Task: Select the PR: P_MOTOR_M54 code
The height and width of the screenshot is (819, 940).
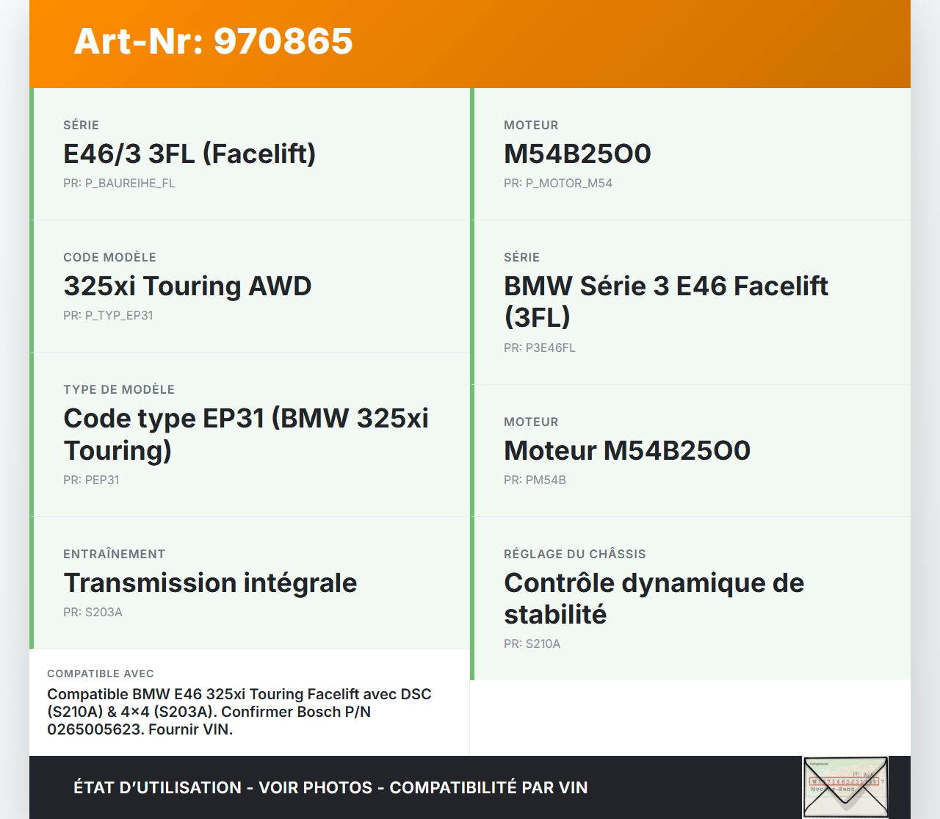Action: coord(558,183)
